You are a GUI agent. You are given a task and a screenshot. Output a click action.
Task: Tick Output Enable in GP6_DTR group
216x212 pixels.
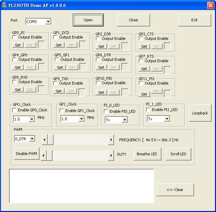(x=98, y=59)
